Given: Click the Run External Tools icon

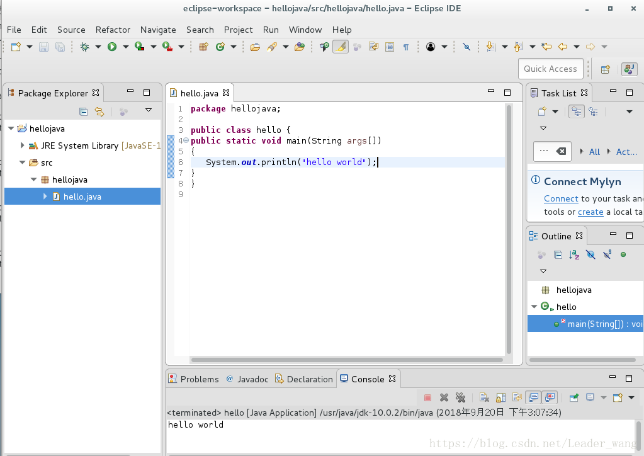Looking at the screenshot, I should (x=167, y=47).
